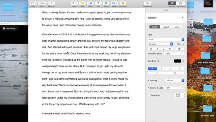Open the Insert menu button
216x122 pixels.
coord(74,3)
